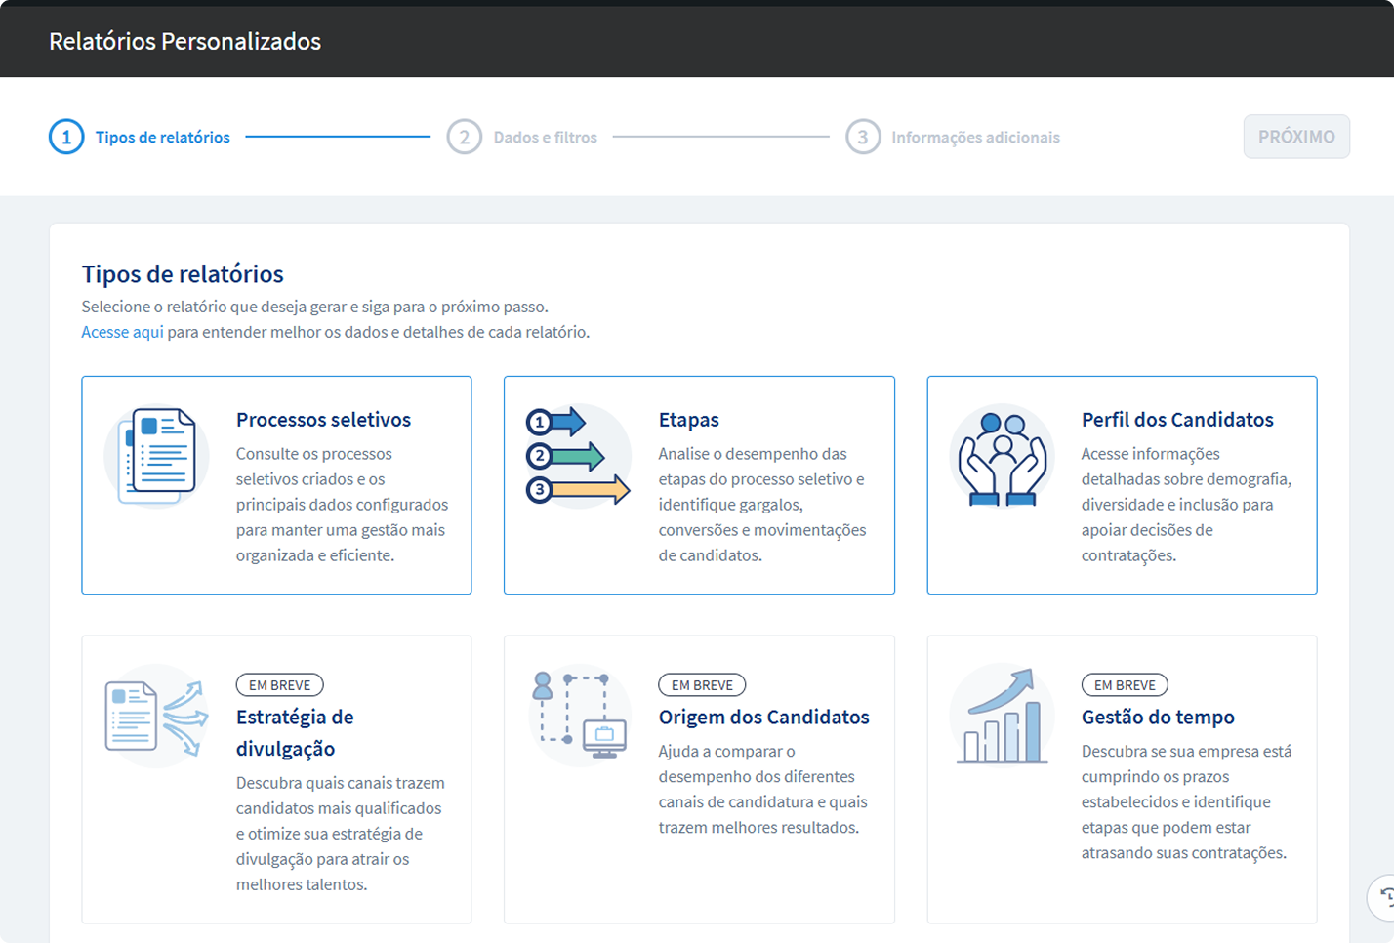This screenshot has width=1394, height=943.
Task: Select the Processos seletivos report title
Action: pos(323,420)
